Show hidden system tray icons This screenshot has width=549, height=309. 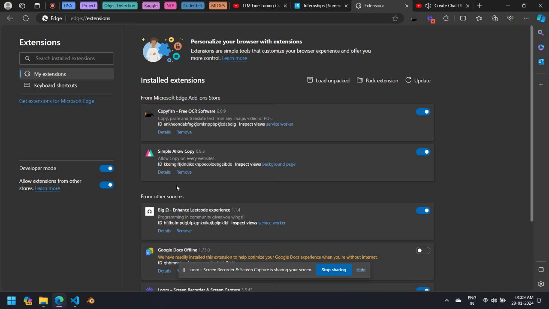[446, 300]
